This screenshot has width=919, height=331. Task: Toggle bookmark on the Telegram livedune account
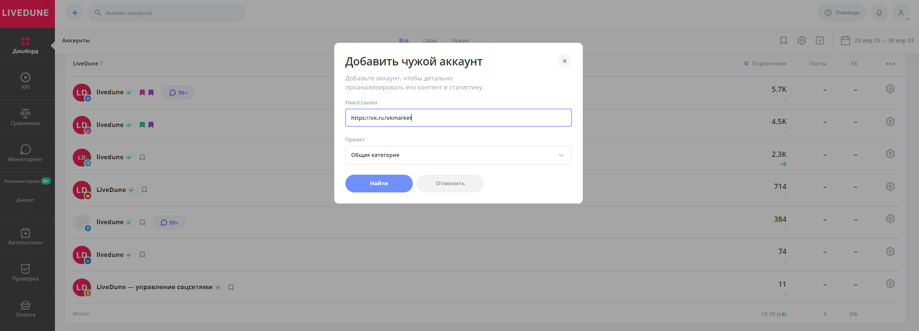(x=142, y=157)
